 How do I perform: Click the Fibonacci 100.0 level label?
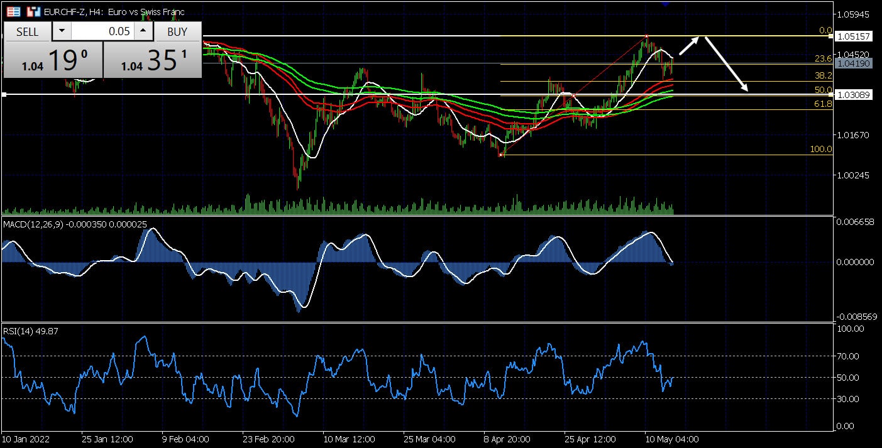pyautogui.click(x=821, y=150)
